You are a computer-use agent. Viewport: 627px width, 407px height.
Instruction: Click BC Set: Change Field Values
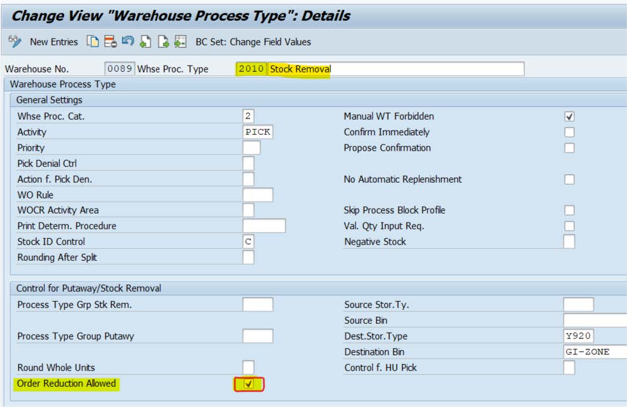[253, 42]
